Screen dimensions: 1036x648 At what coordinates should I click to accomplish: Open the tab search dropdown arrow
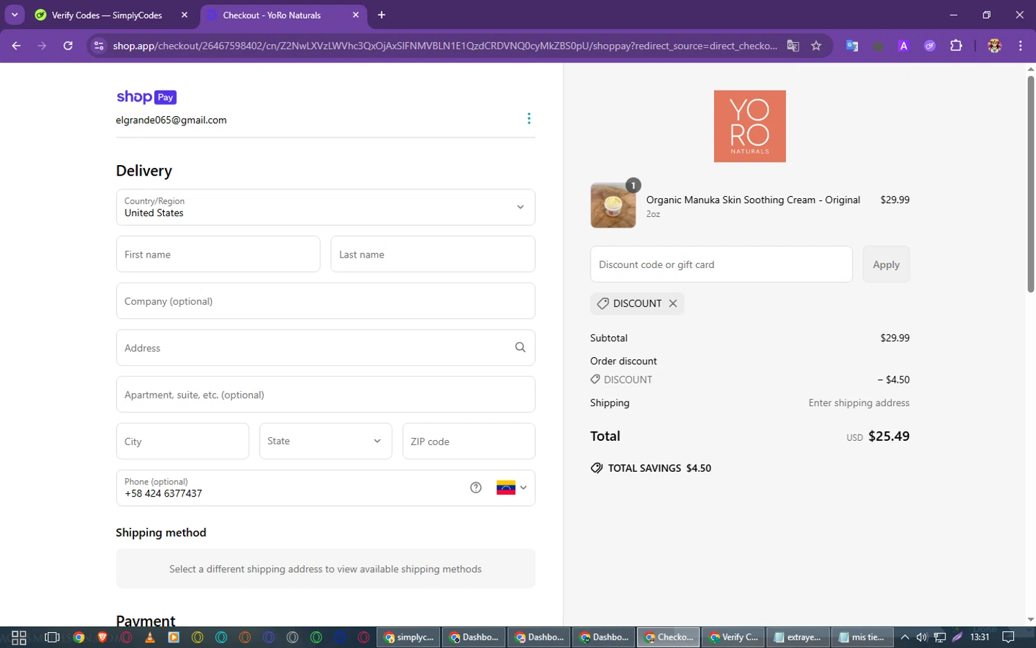pos(15,15)
